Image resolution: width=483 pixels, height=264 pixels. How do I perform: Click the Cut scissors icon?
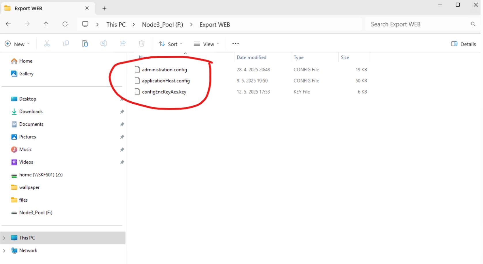click(x=47, y=44)
